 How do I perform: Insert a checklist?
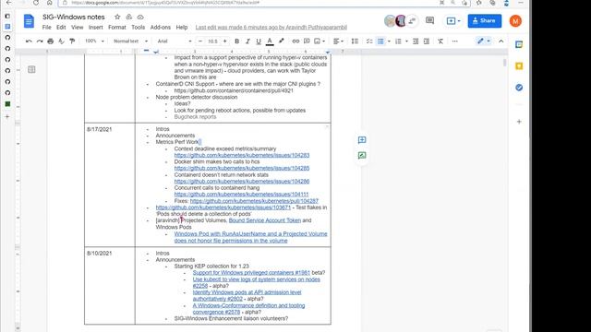click(369, 41)
